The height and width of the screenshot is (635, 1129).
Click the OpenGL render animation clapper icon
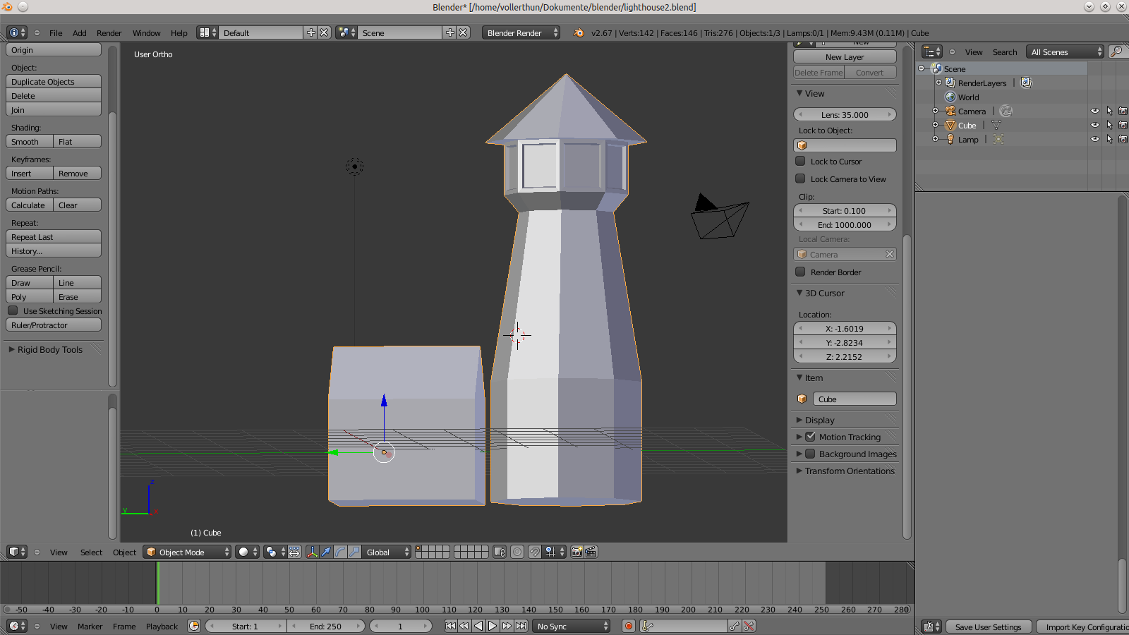click(591, 552)
